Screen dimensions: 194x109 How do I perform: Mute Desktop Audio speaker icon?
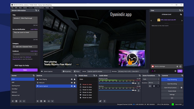(x=136, y=83)
